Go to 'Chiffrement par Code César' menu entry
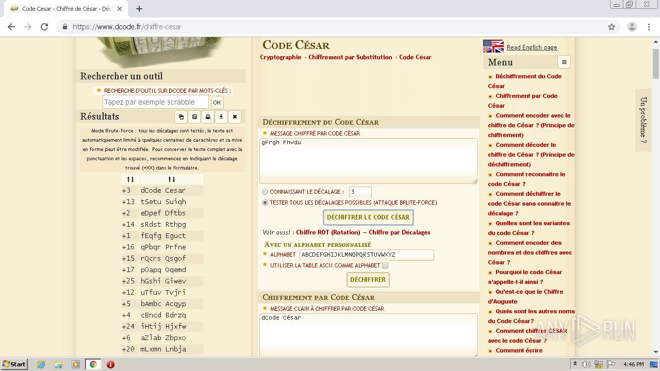This screenshot has width=660, height=371. (523, 100)
